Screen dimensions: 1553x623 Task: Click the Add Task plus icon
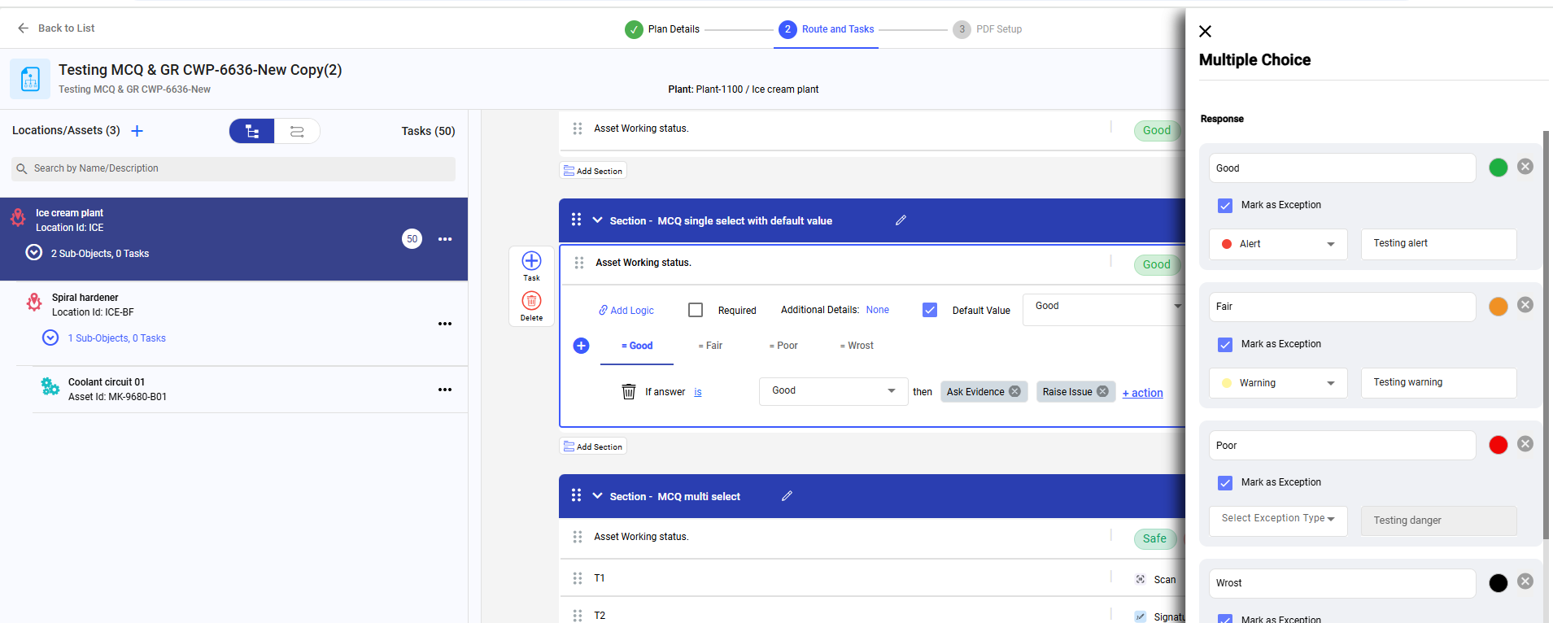(531, 261)
